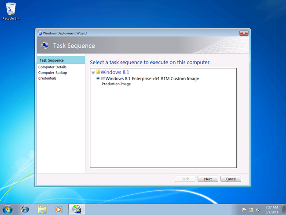The height and width of the screenshot is (215, 286).
Task: Click the disabled Back button
Action: tap(185, 179)
